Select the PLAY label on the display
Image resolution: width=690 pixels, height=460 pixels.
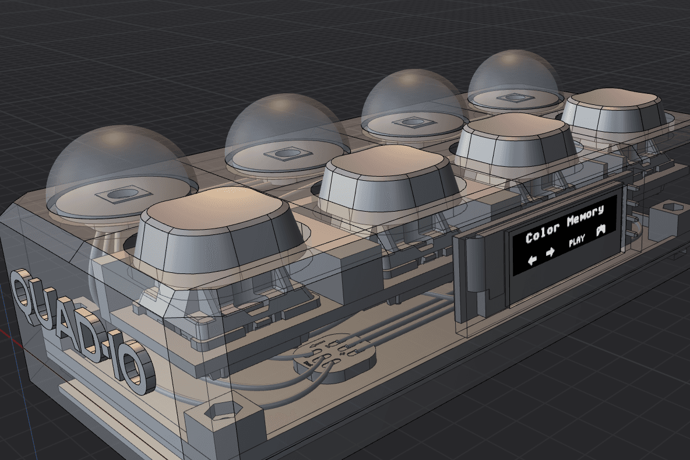click(x=577, y=241)
